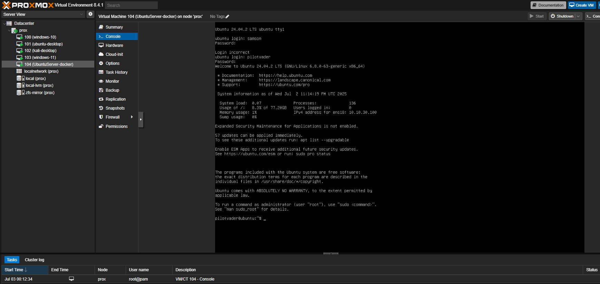
Task: Select 100 (windows-10) in tree
Action: (40, 37)
